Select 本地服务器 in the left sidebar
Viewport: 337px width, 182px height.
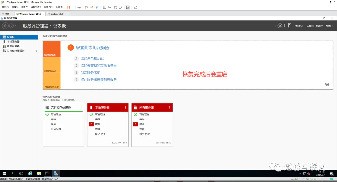[13, 41]
